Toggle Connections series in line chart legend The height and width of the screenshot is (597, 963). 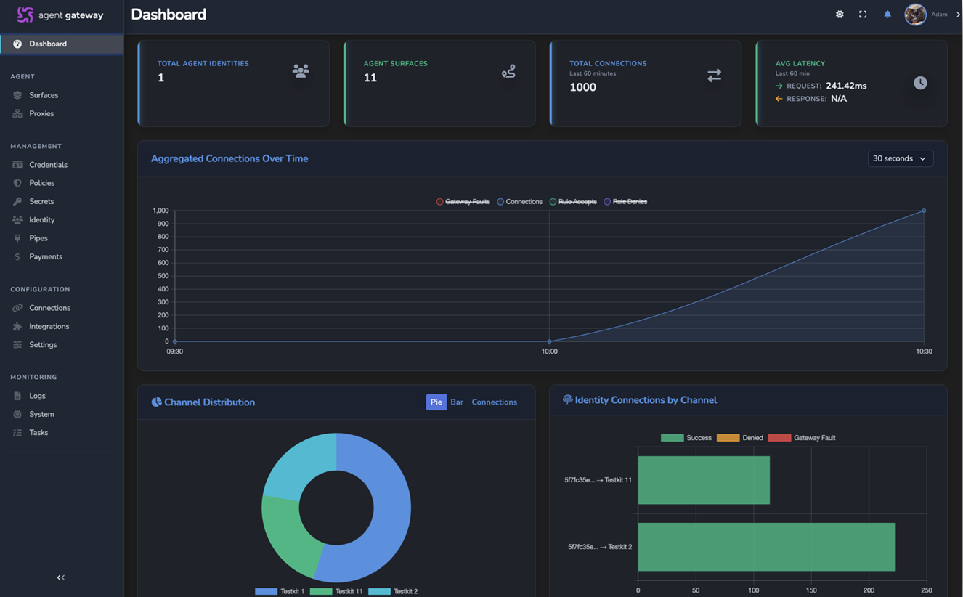pos(519,202)
